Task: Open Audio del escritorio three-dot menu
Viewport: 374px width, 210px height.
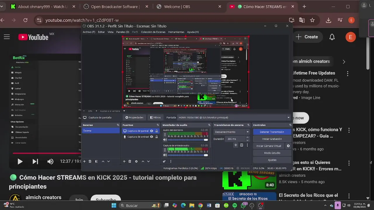Action: click(165, 135)
